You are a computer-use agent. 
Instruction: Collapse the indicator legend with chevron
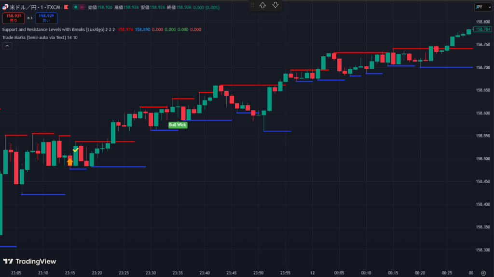pos(7,46)
